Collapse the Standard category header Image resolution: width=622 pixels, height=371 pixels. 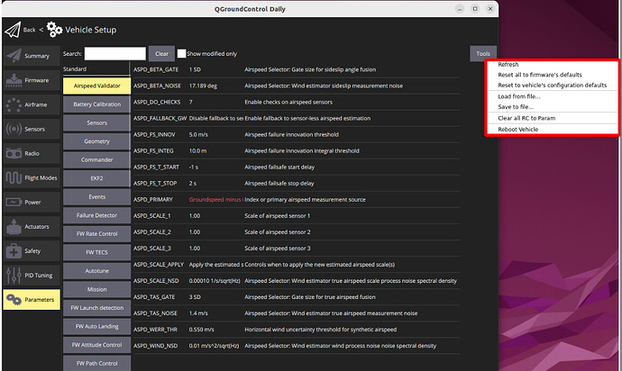(x=96, y=69)
